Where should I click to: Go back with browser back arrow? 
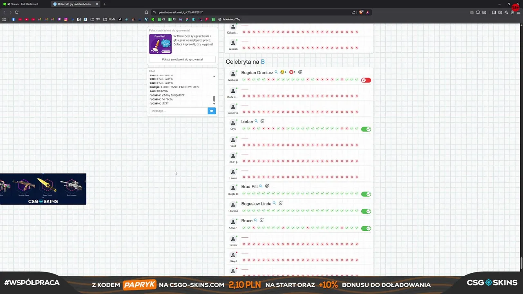click(x=4, y=12)
